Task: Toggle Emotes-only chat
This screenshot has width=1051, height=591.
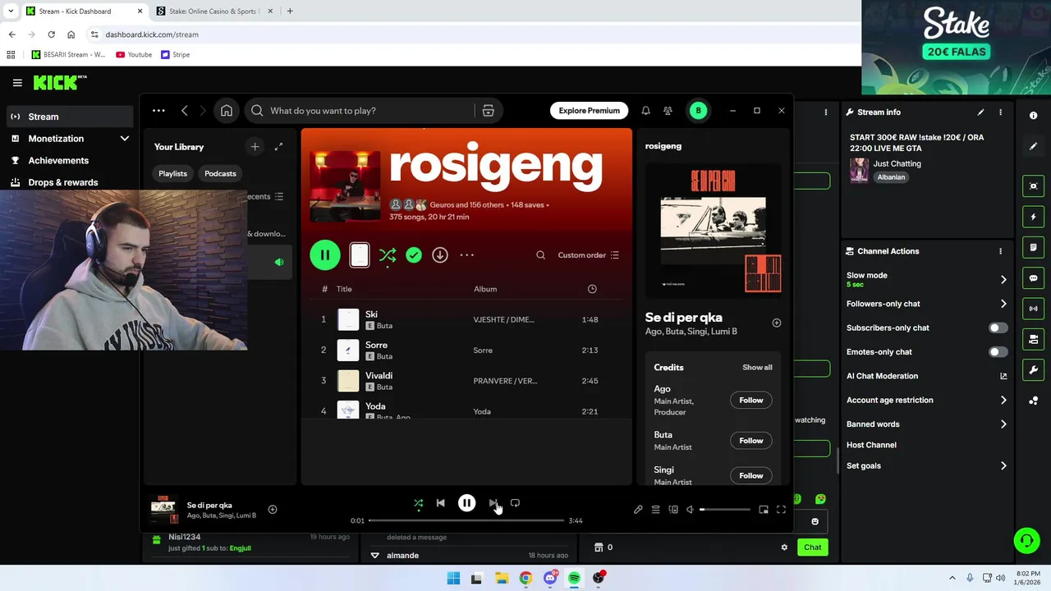Action: [x=998, y=352]
